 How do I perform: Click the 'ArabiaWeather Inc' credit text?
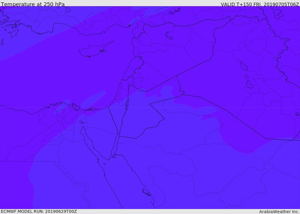point(279,212)
